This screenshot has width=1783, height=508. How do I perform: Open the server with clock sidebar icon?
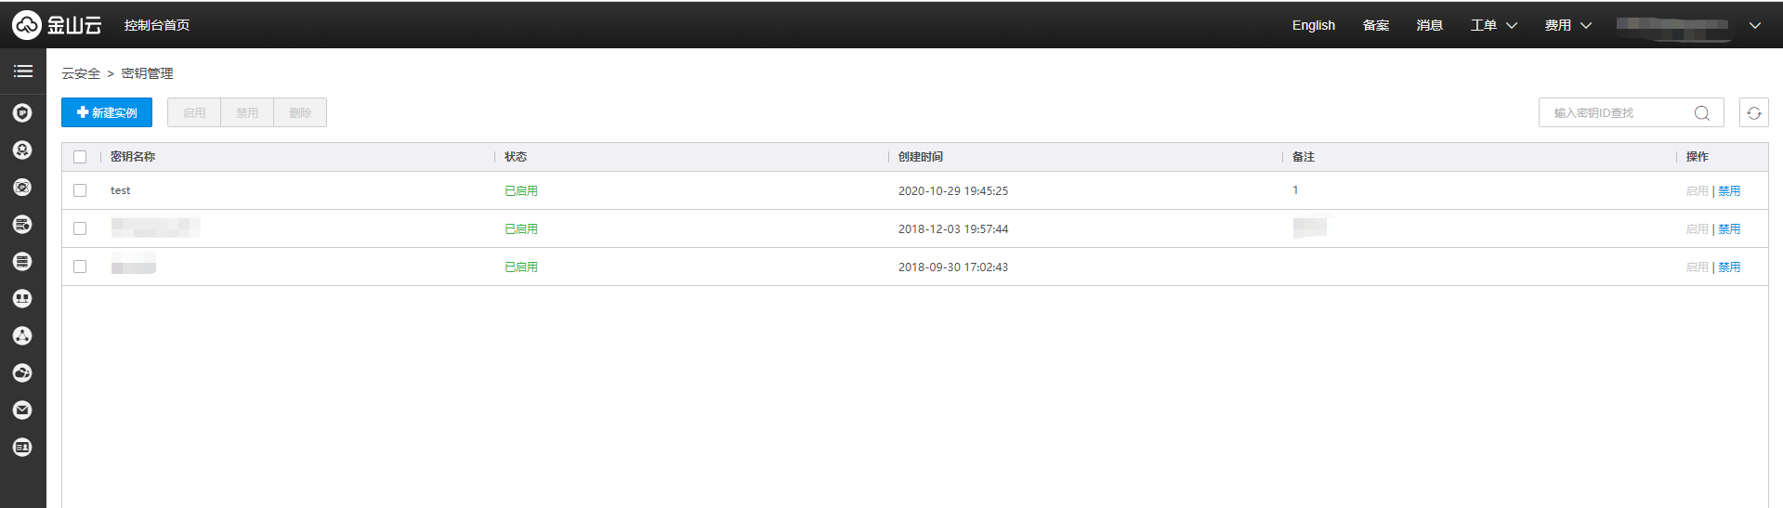coord(22,225)
